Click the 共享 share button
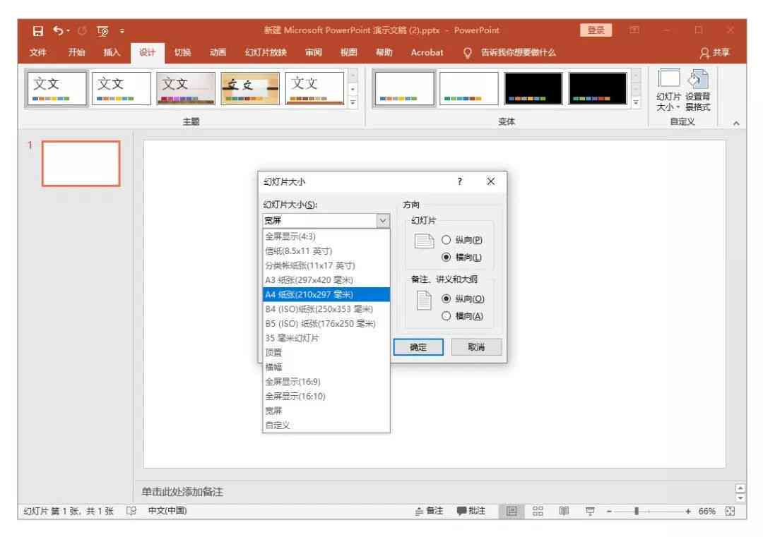 pyautogui.click(x=715, y=52)
